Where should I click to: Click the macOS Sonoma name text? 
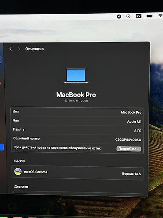click(x=36, y=172)
